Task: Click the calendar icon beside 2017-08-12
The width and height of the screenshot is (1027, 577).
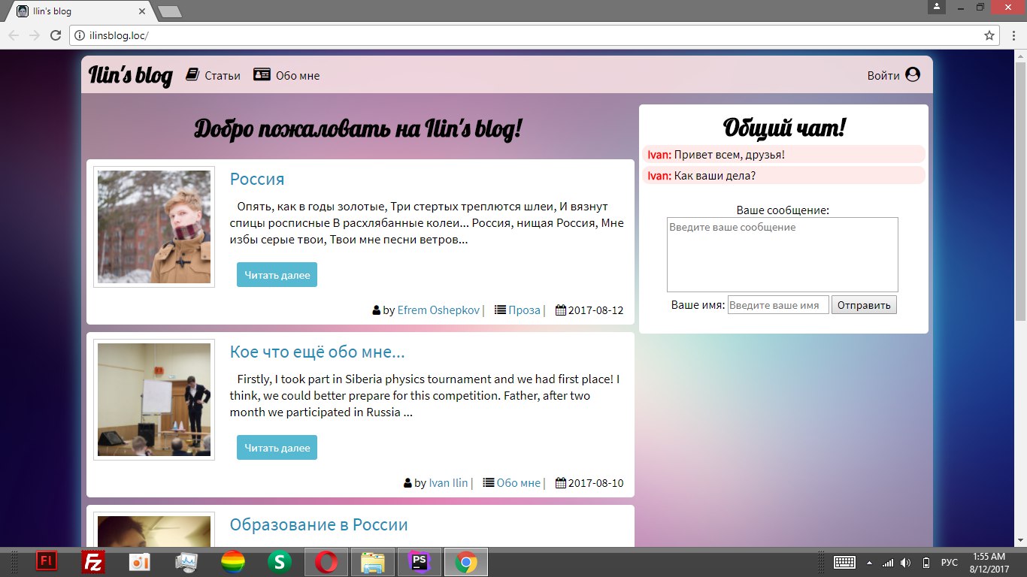Action: [x=561, y=310]
